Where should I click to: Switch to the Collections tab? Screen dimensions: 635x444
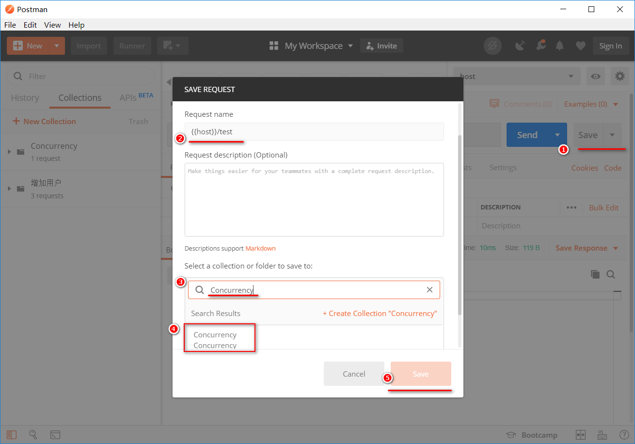click(80, 97)
